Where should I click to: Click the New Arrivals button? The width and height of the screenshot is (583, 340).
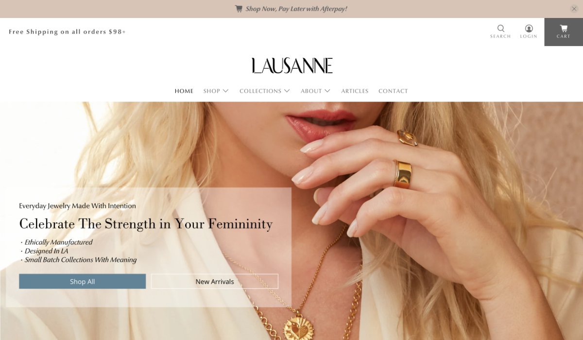pos(215,281)
